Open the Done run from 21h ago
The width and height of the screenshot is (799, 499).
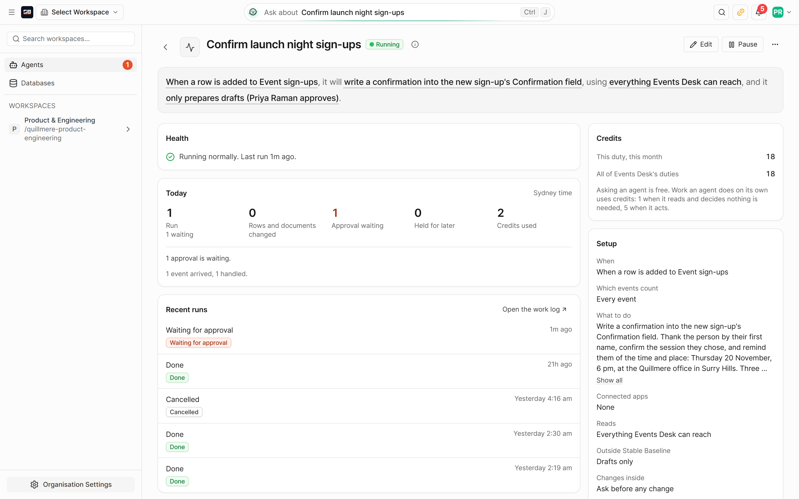[369, 371]
